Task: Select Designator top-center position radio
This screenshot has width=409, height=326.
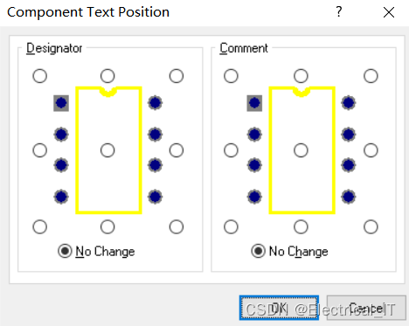Action: 107,76
